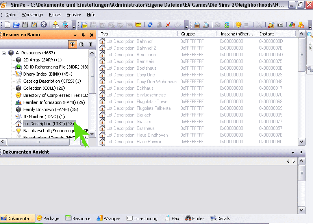The width and height of the screenshot is (313, 224).
Task: Toggle the G group view button
Action: (81, 44)
